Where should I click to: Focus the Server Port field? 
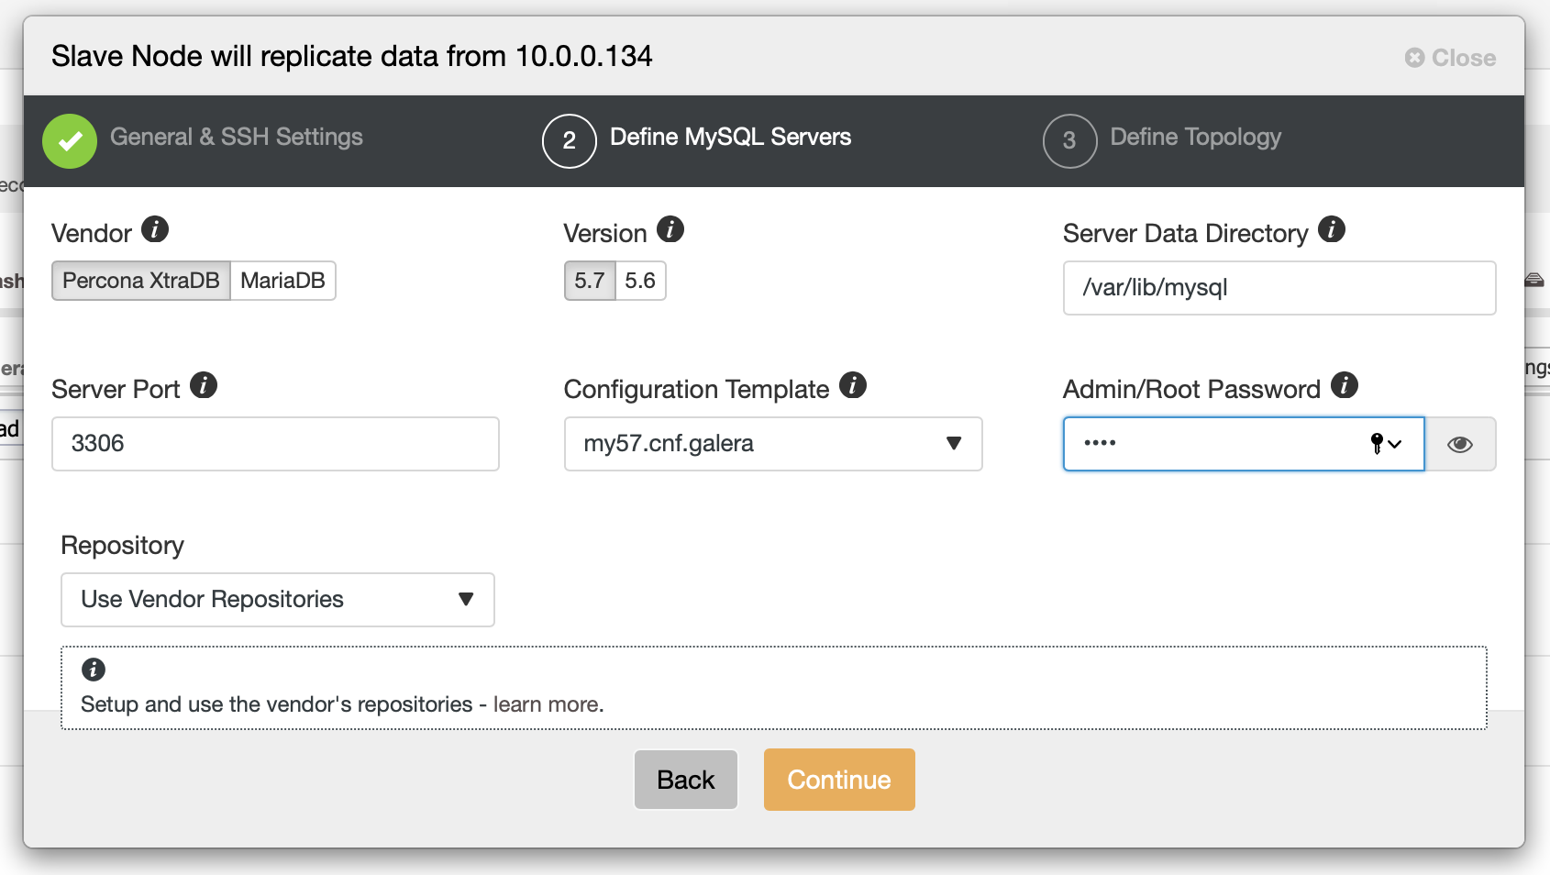[x=275, y=444]
